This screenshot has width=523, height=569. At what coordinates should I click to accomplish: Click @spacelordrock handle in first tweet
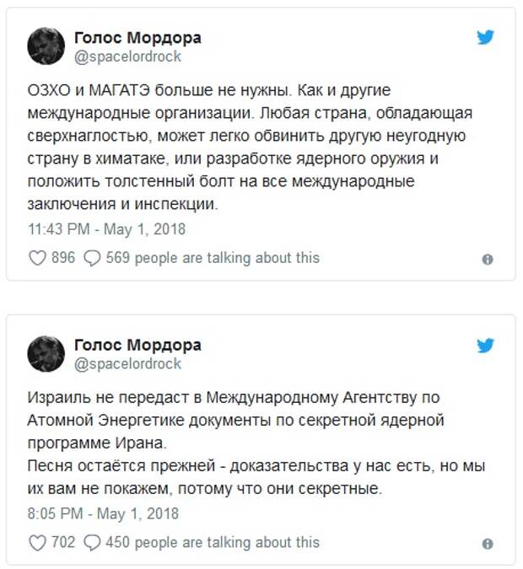click(127, 57)
